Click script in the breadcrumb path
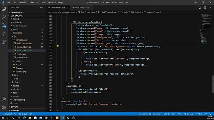The width and height of the screenshot is (214, 120). (x=126, y=12)
